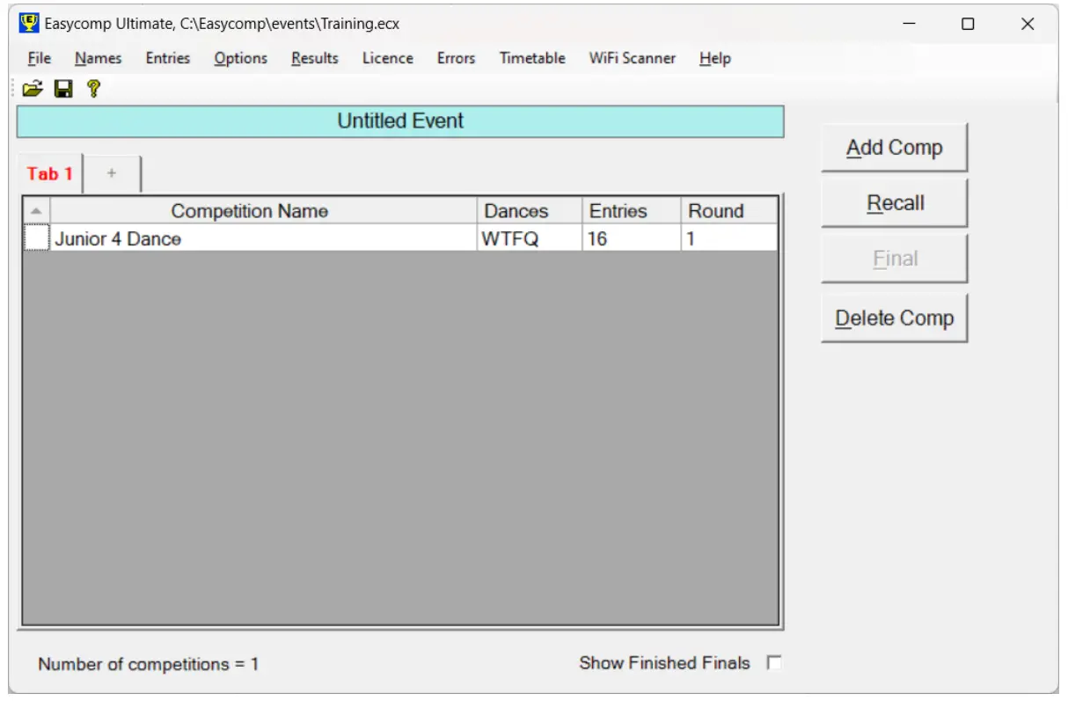1068x701 pixels.
Task: Open the Entries menu
Action: tap(167, 58)
